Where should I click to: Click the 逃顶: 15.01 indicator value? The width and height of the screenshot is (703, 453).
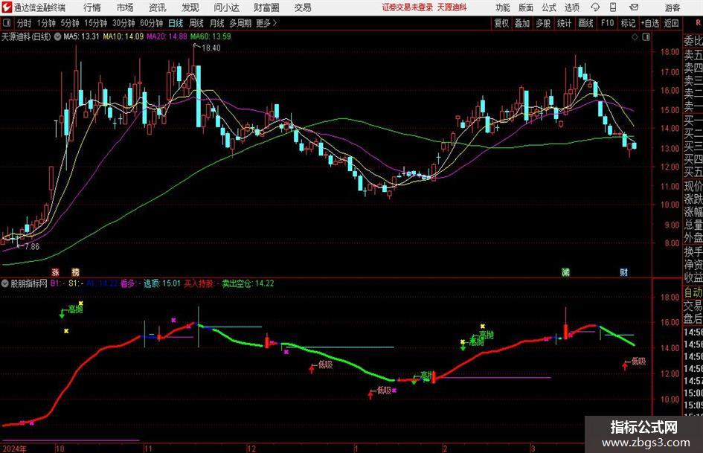click(x=162, y=283)
